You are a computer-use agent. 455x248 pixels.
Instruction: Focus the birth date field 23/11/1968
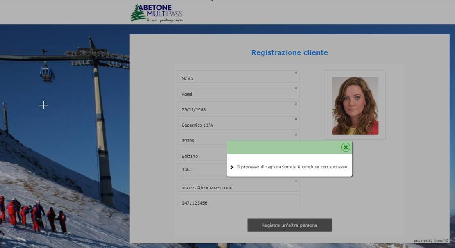point(238,109)
